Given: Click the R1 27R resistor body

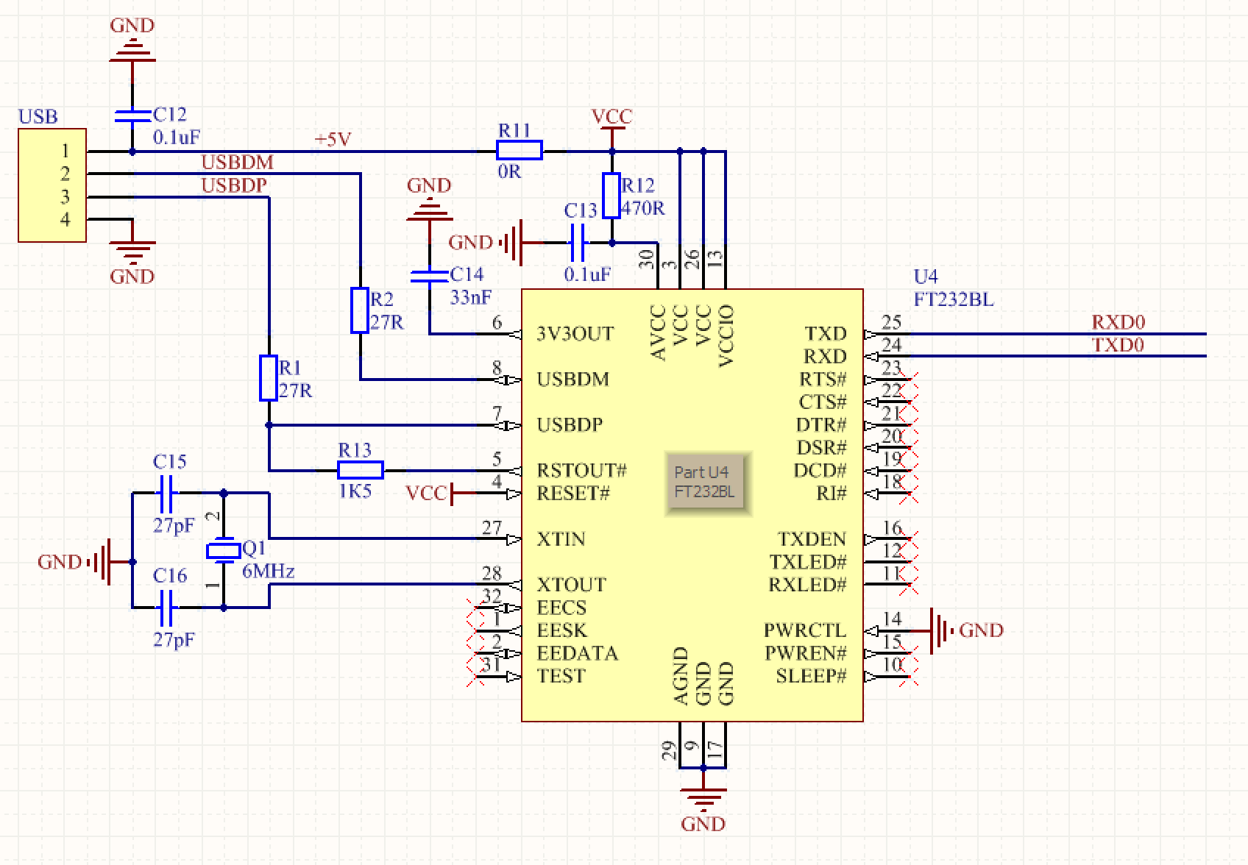Looking at the screenshot, I should point(269,378).
